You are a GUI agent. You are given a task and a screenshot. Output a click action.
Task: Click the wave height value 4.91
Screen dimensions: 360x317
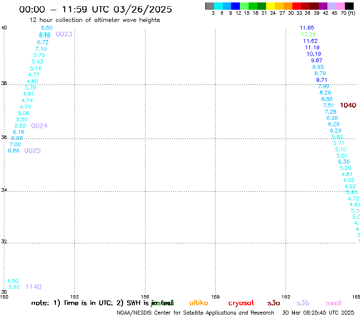click(29, 94)
